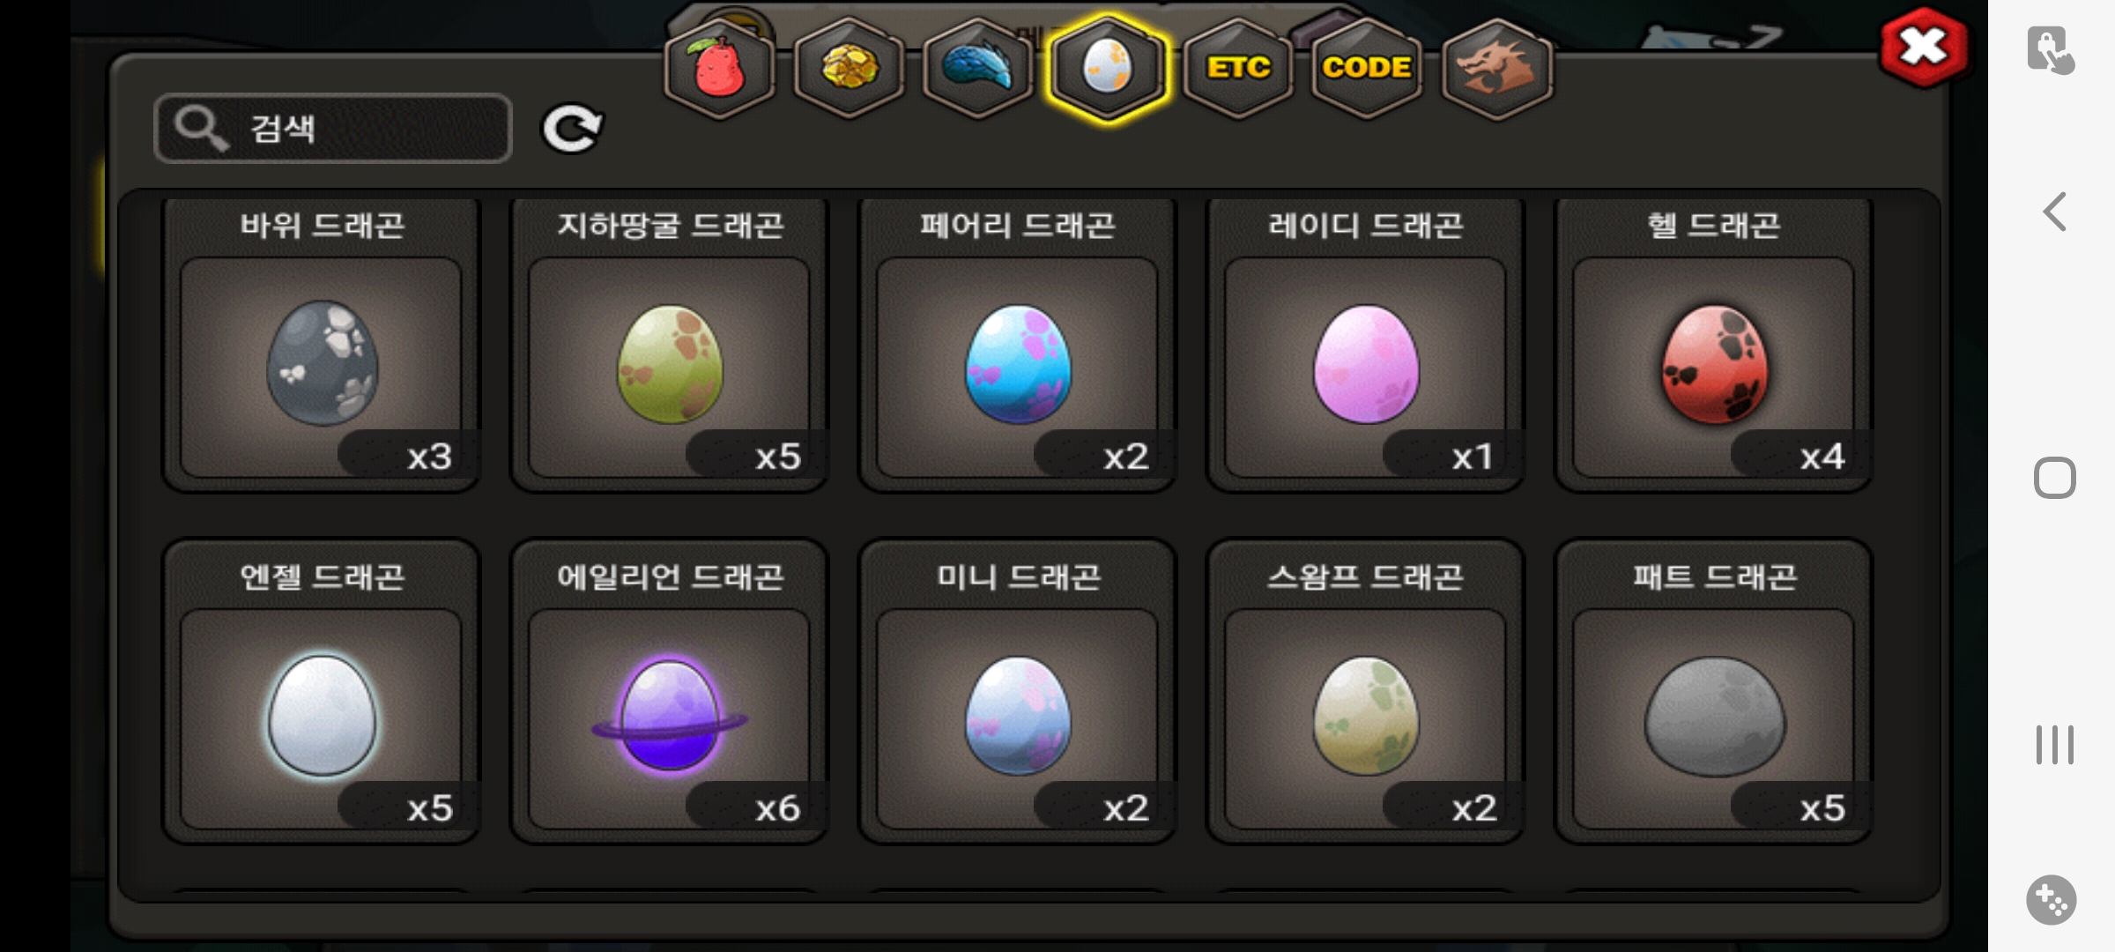Open the blue dragon scale tab

click(x=978, y=69)
